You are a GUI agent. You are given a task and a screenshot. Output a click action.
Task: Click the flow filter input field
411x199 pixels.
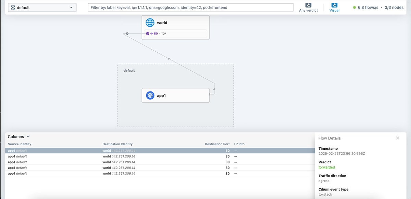click(190, 7)
